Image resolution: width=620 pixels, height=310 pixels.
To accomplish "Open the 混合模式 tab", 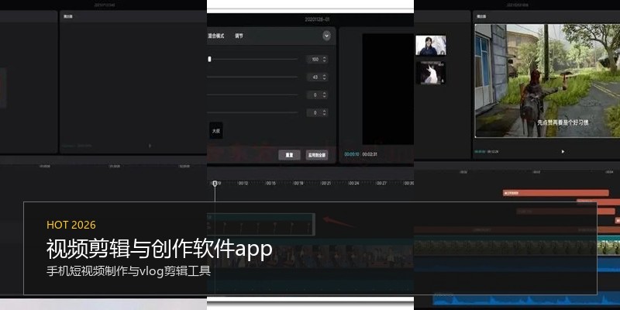I will [x=216, y=36].
